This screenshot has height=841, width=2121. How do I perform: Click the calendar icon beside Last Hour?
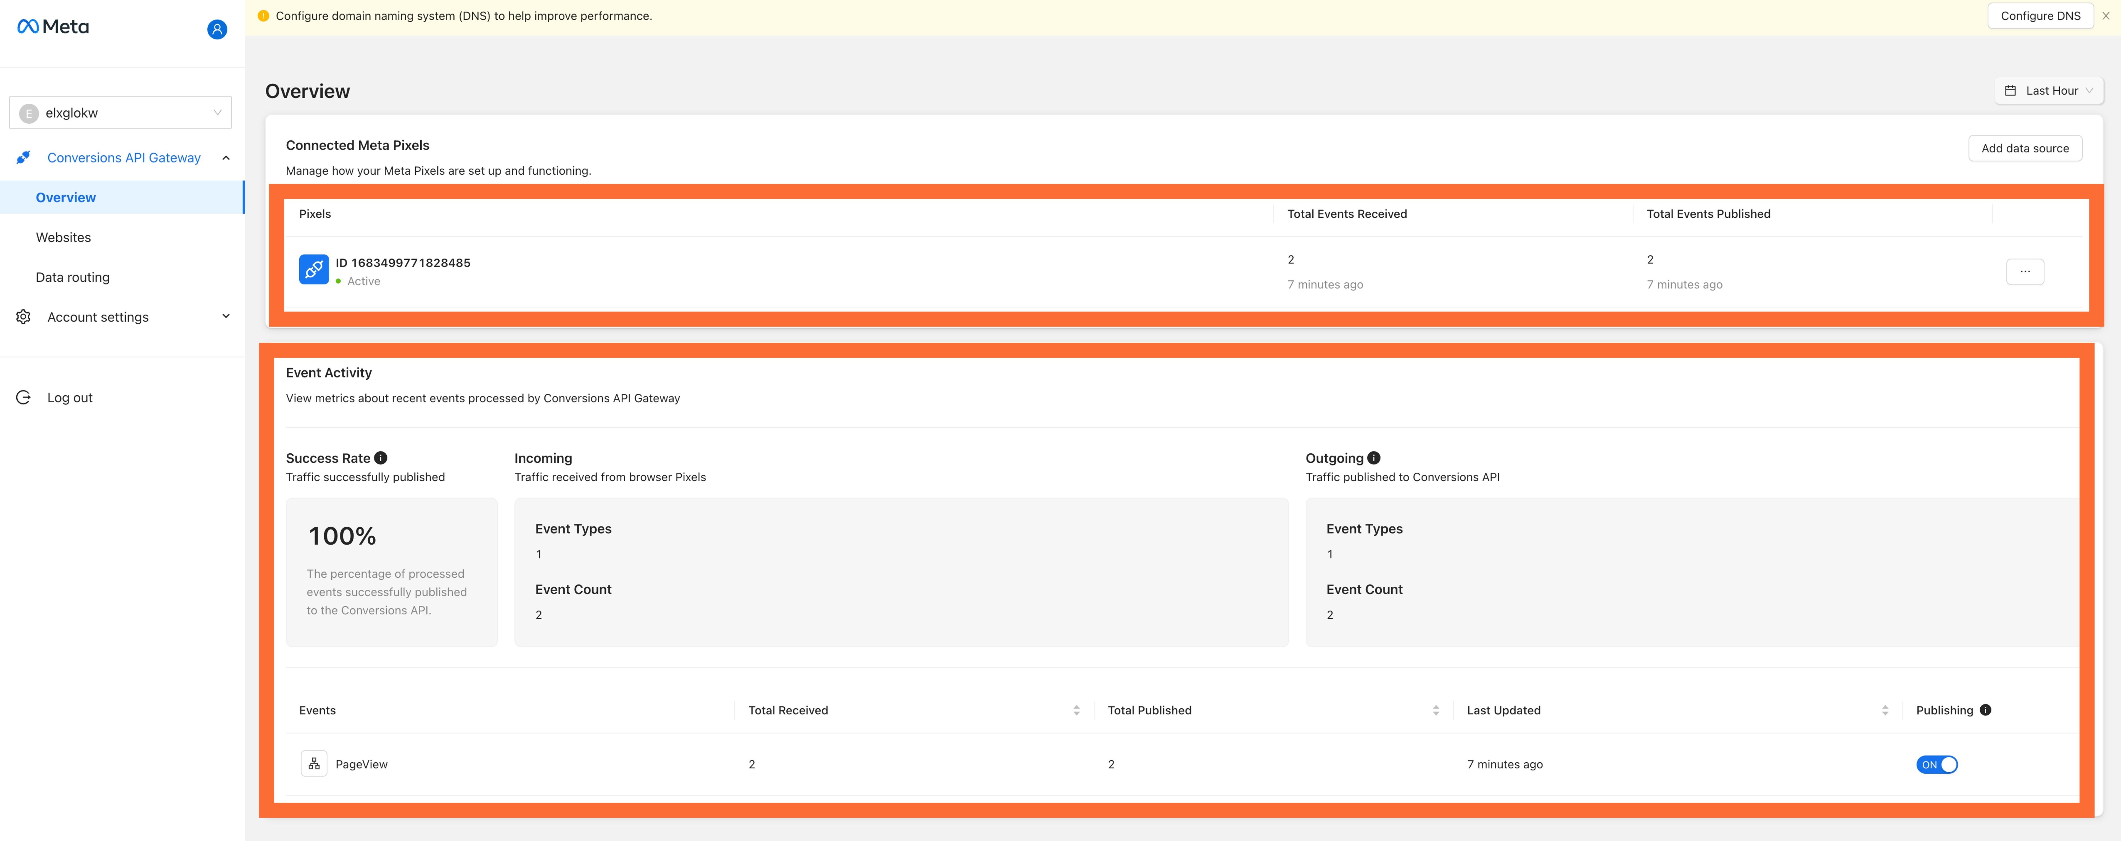click(2011, 91)
